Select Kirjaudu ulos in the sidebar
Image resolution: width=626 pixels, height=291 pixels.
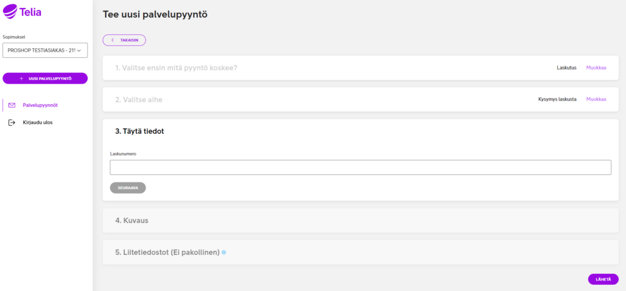(x=37, y=123)
